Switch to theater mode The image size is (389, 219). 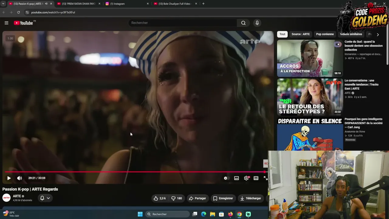pos(256,178)
